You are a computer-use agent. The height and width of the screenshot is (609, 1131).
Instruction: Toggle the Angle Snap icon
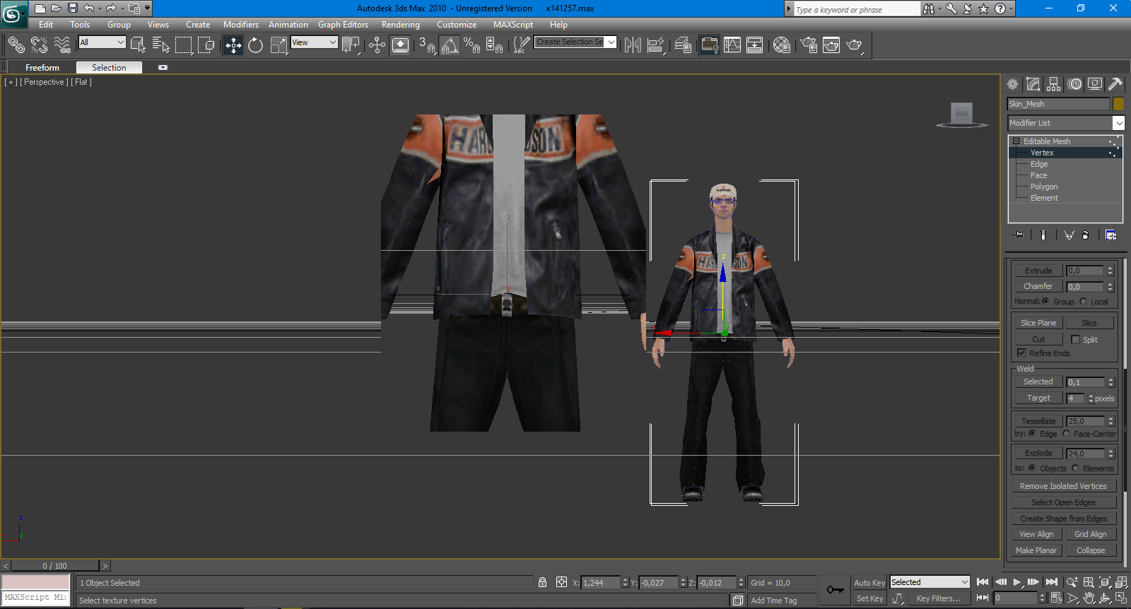click(x=450, y=45)
